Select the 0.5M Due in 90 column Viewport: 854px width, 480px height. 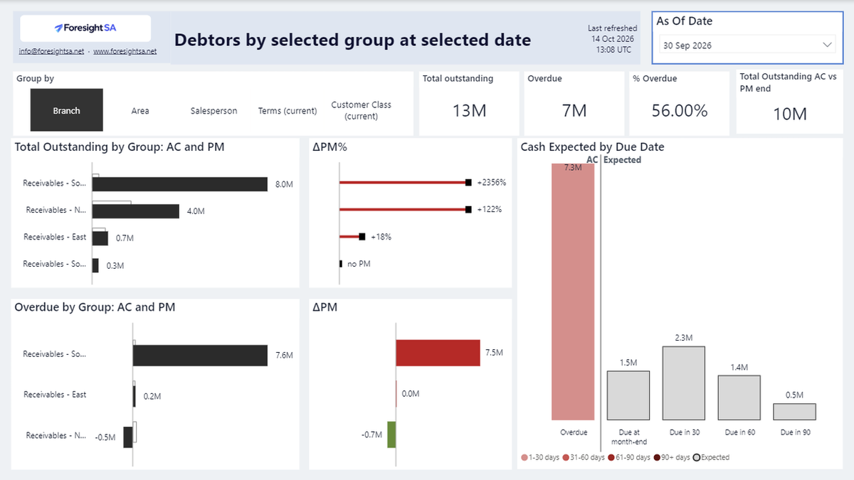pos(794,412)
